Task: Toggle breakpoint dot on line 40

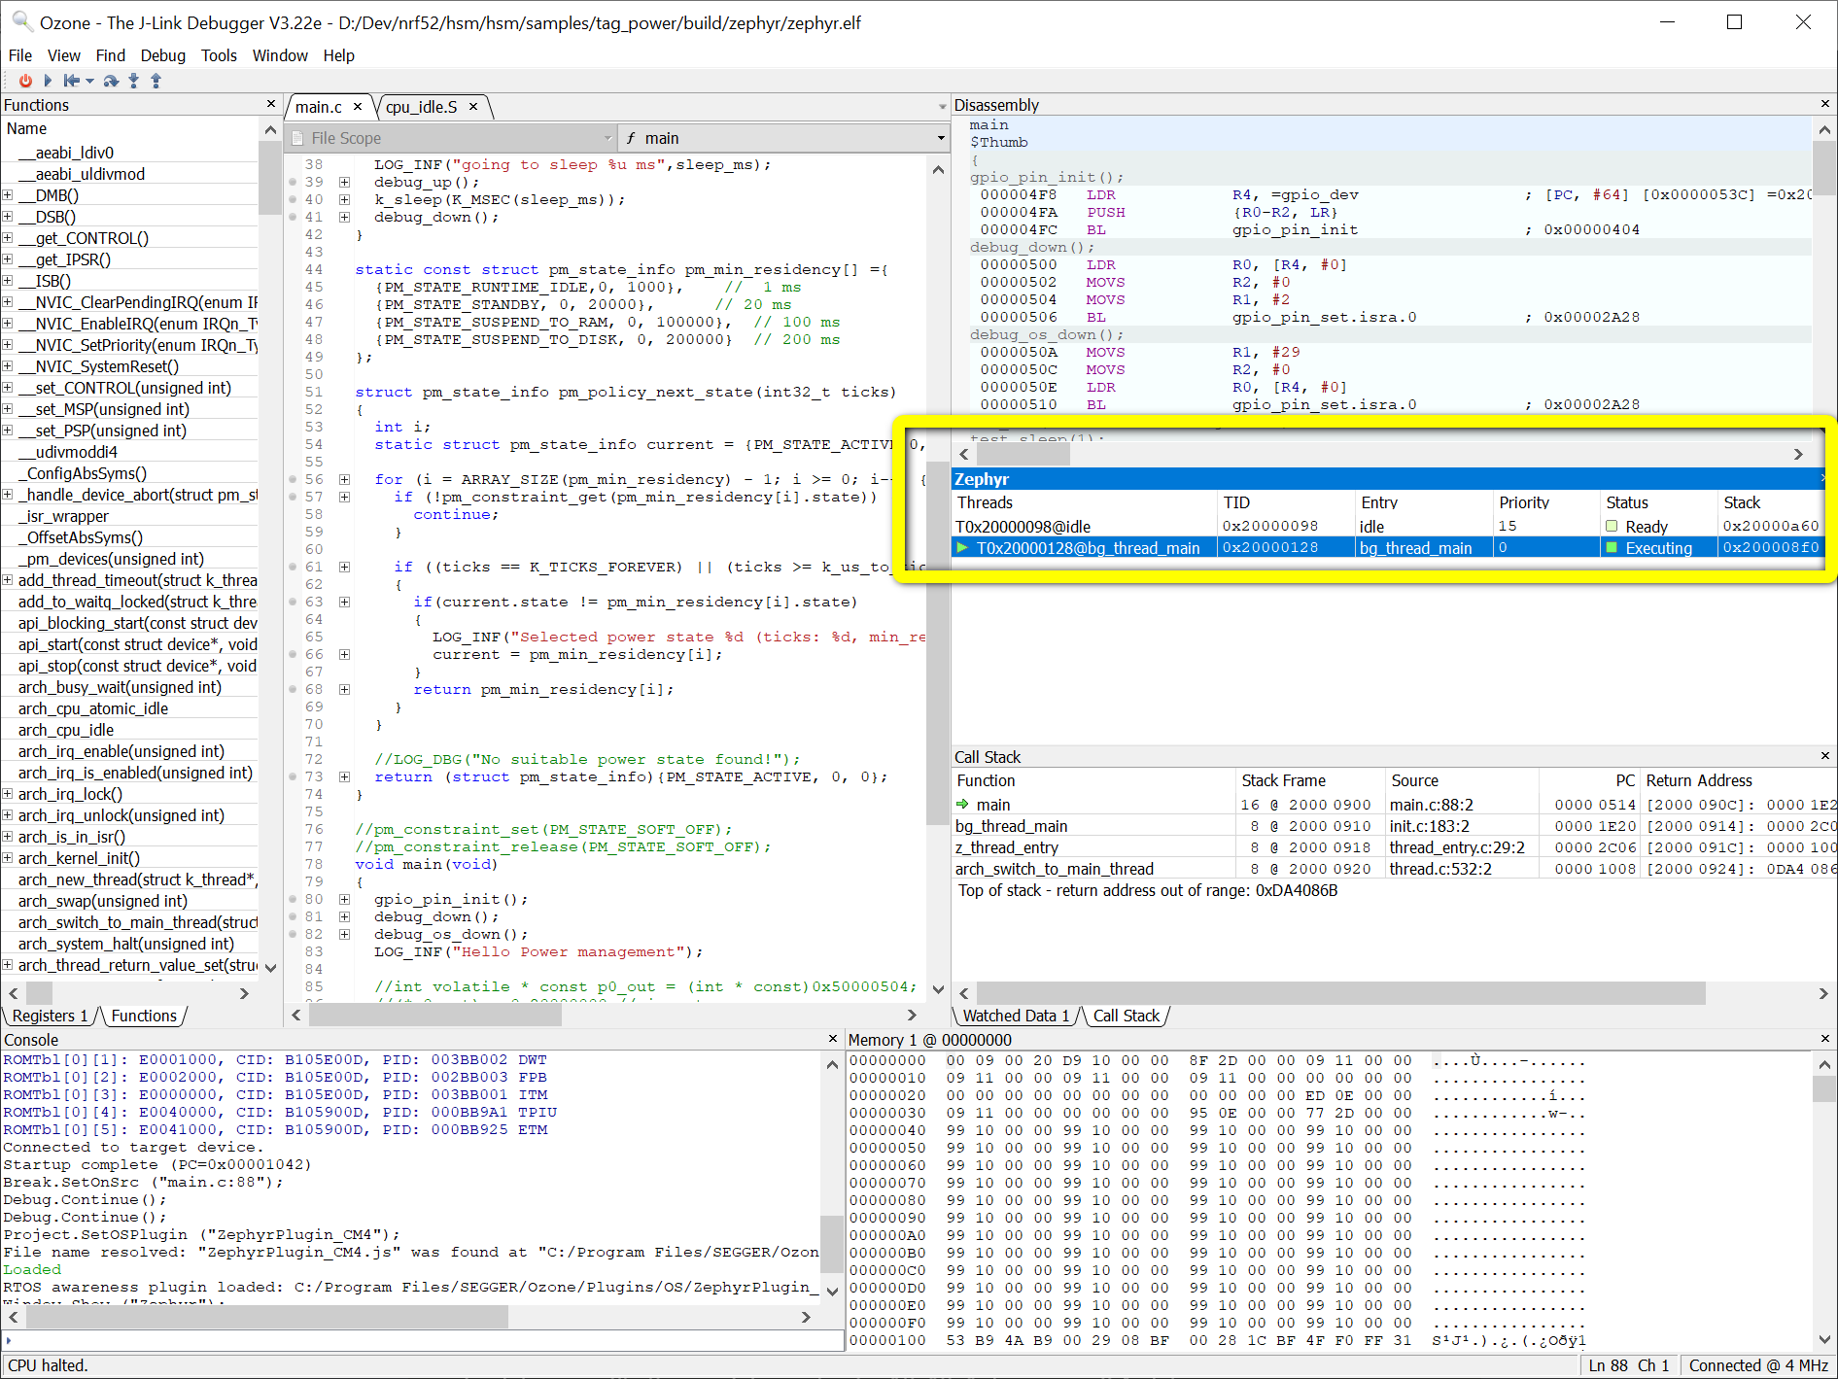Action: tap(293, 200)
